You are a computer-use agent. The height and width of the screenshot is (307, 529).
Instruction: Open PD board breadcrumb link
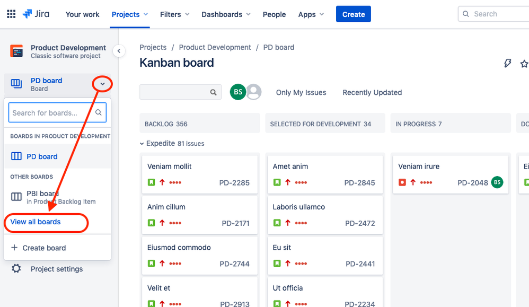point(279,47)
